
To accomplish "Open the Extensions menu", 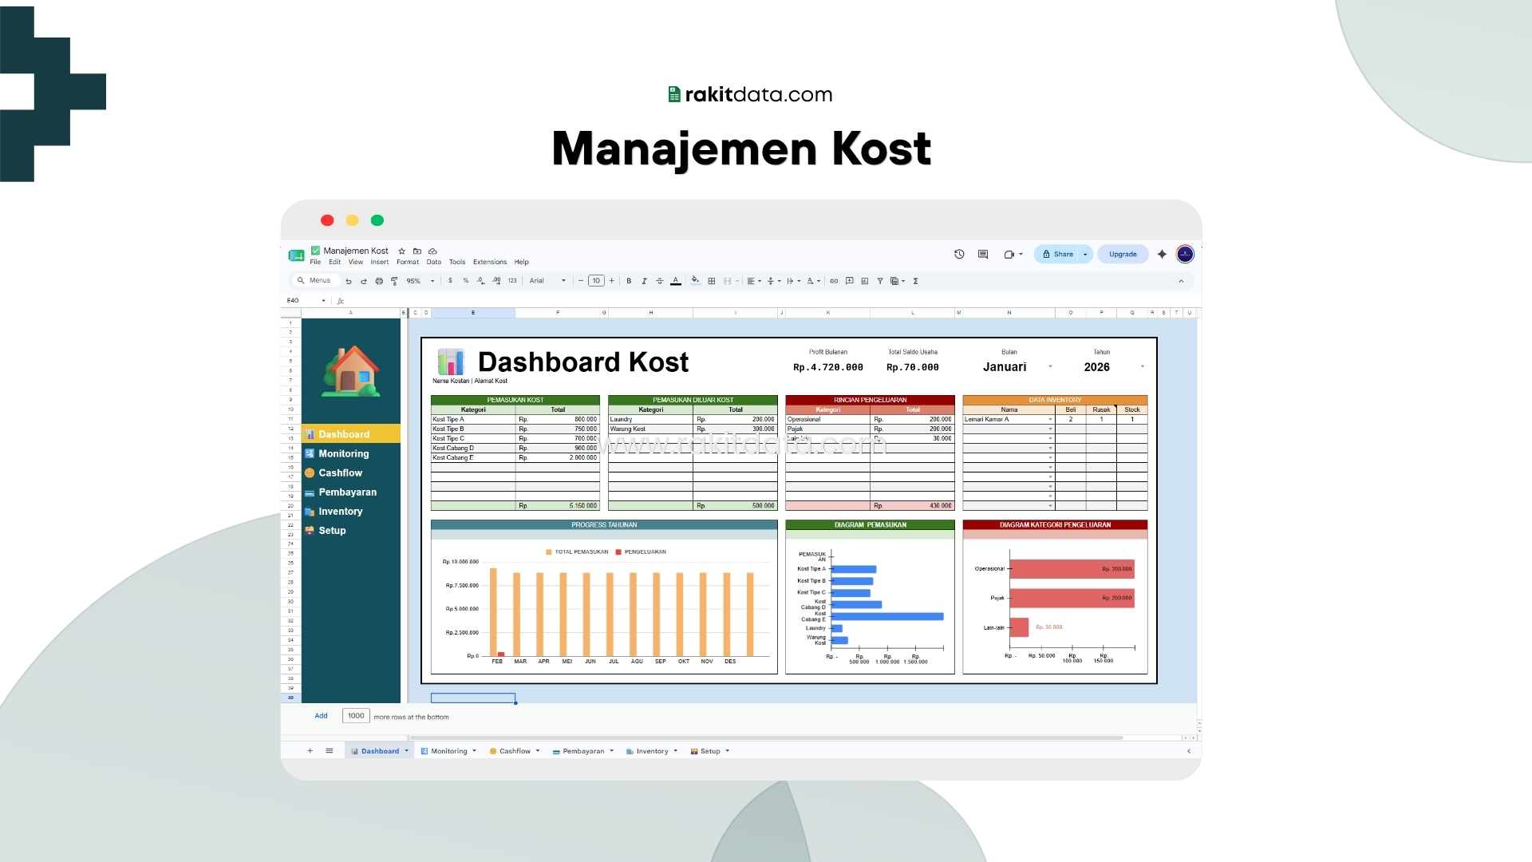I will (x=490, y=262).
